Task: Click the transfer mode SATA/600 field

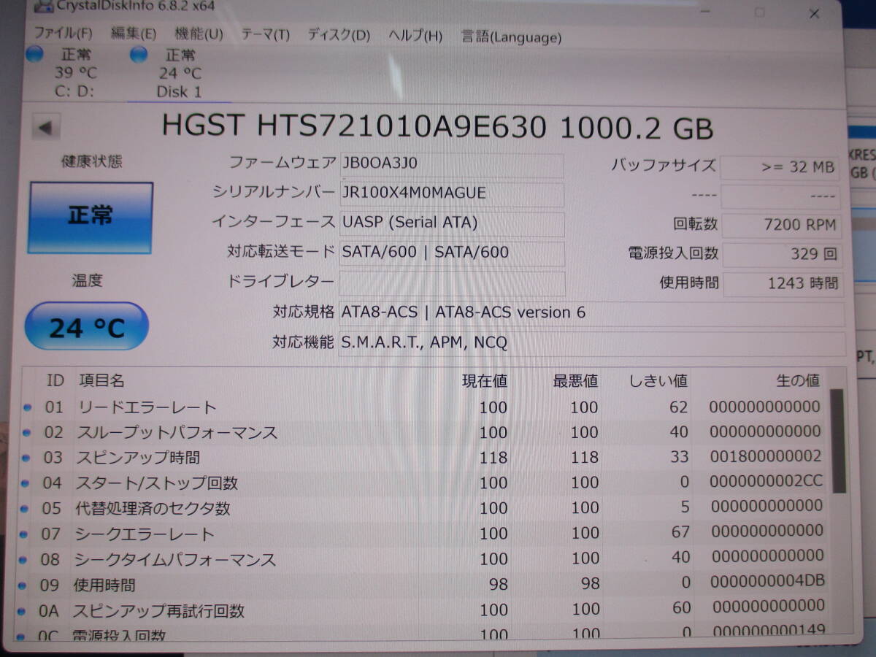Action: point(453,253)
